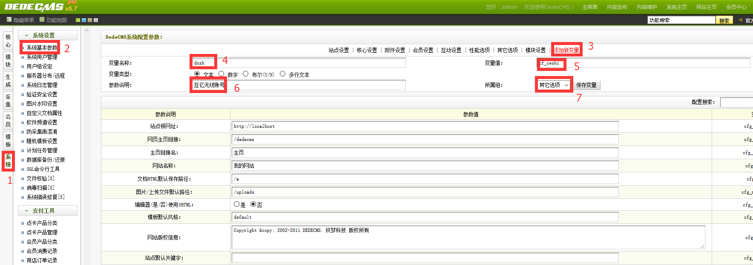The width and height of the screenshot is (753, 265).
Task: Open the 站点设置 config tab
Action: tap(339, 50)
